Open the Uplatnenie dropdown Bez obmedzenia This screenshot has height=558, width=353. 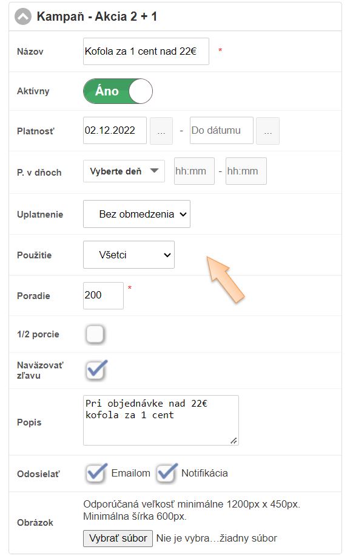point(136,214)
